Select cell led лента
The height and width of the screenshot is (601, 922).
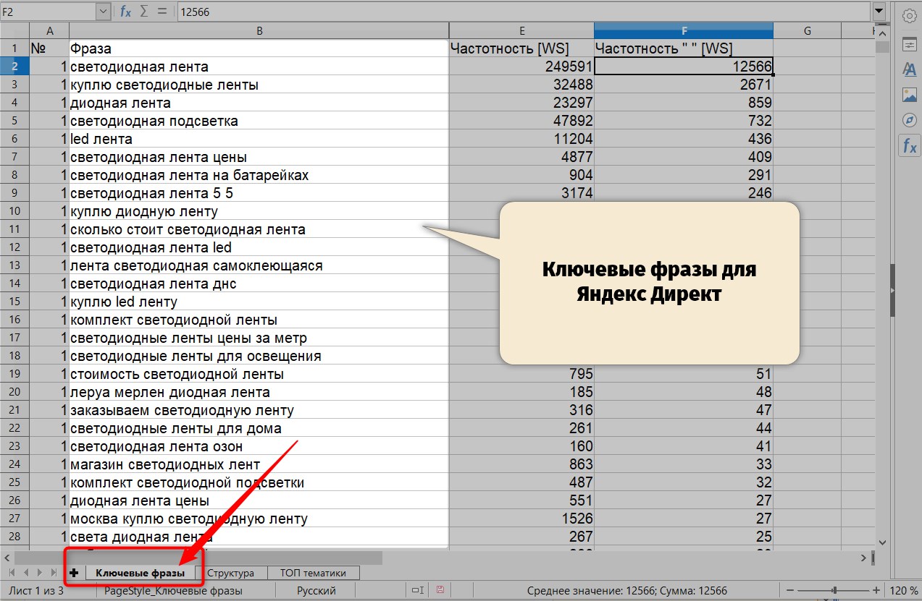[259, 139]
